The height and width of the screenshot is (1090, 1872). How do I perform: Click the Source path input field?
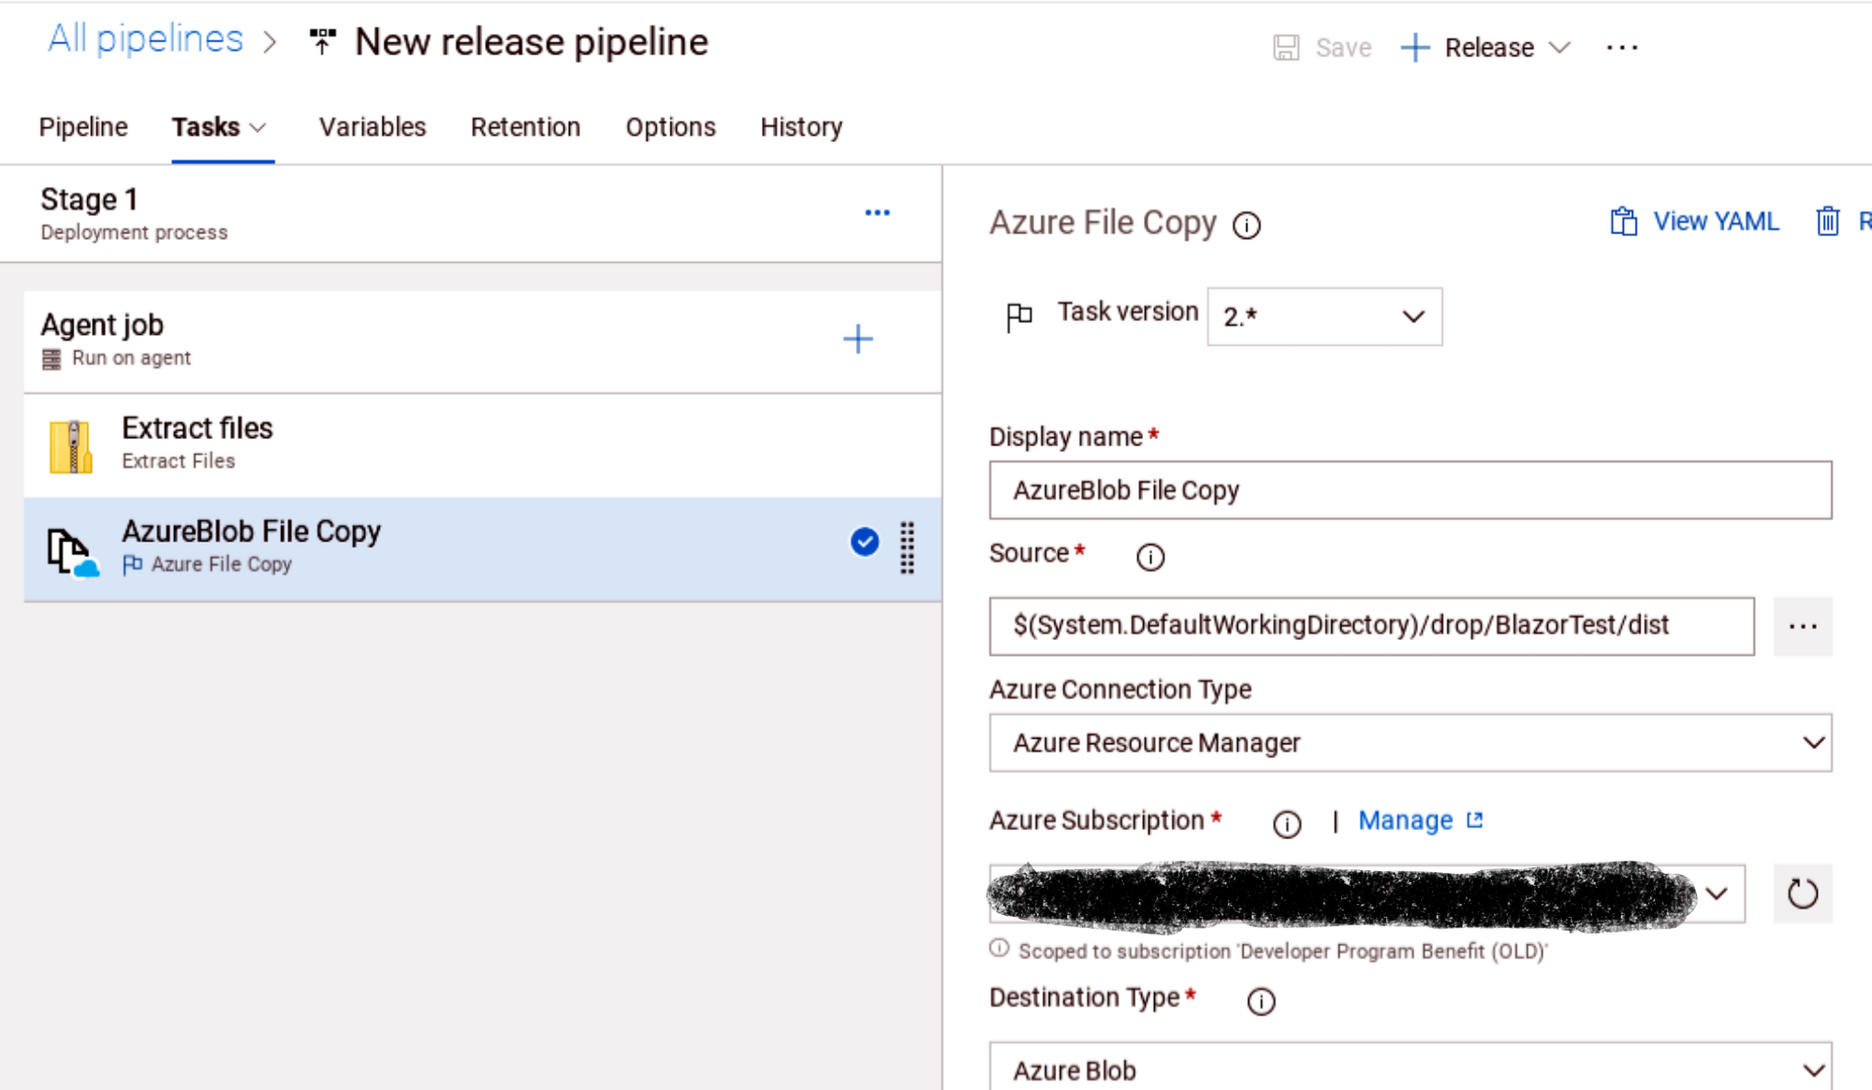coord(1372,626)
